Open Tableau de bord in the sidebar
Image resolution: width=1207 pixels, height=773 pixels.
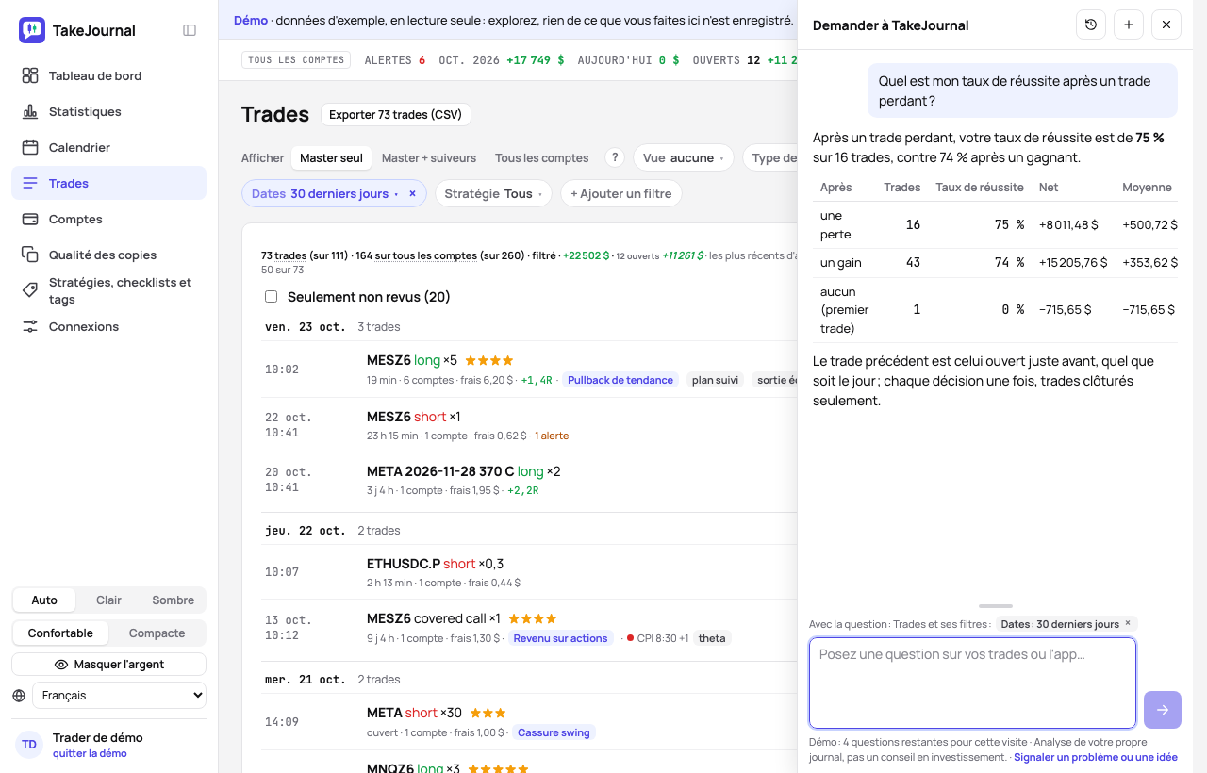click(x=109, y=75)
